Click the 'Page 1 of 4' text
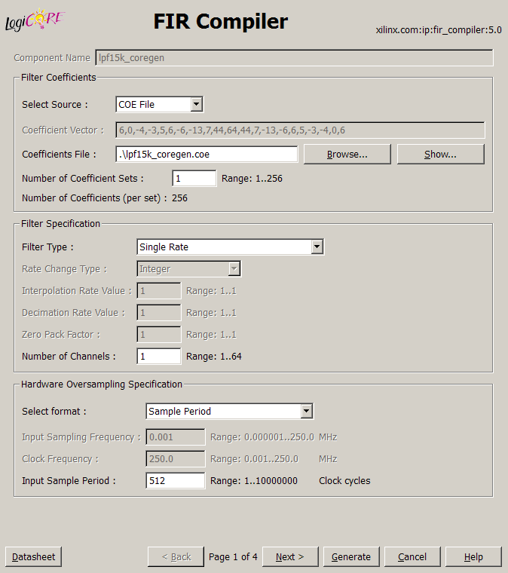 (233, 557)
